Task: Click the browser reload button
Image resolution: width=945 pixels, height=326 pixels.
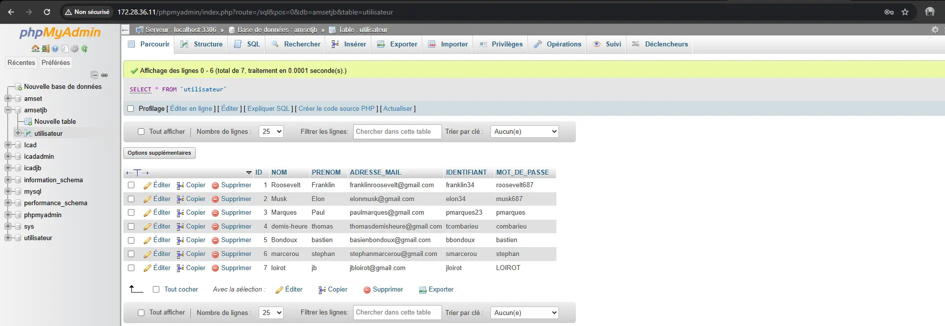Action: 47,12
